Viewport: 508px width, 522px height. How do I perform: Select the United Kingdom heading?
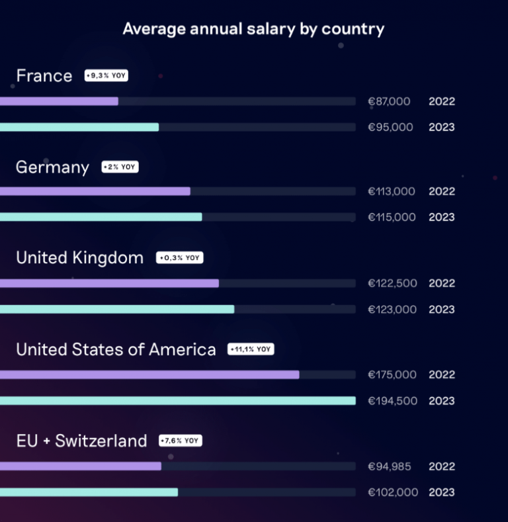(79, 258)
